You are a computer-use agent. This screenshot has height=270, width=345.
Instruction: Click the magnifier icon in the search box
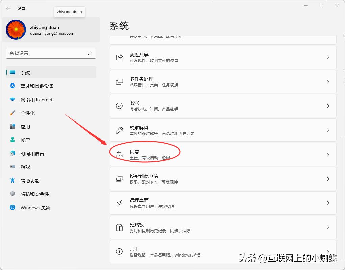pyautogui.click(x=90, y=53)
